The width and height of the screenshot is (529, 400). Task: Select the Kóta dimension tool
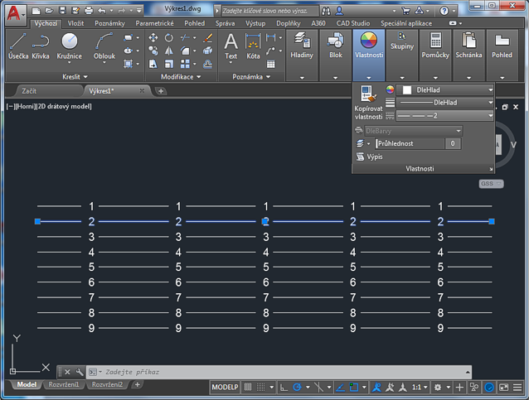[253, 46]
